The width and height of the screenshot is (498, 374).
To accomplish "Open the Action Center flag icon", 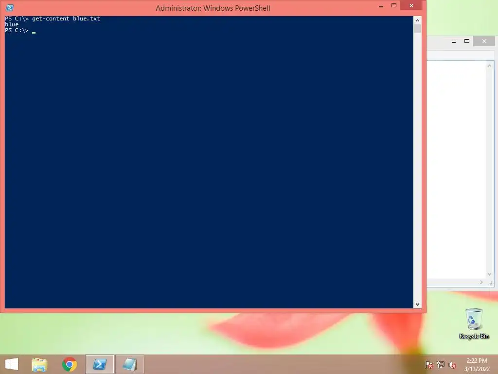I will (429, 365).
